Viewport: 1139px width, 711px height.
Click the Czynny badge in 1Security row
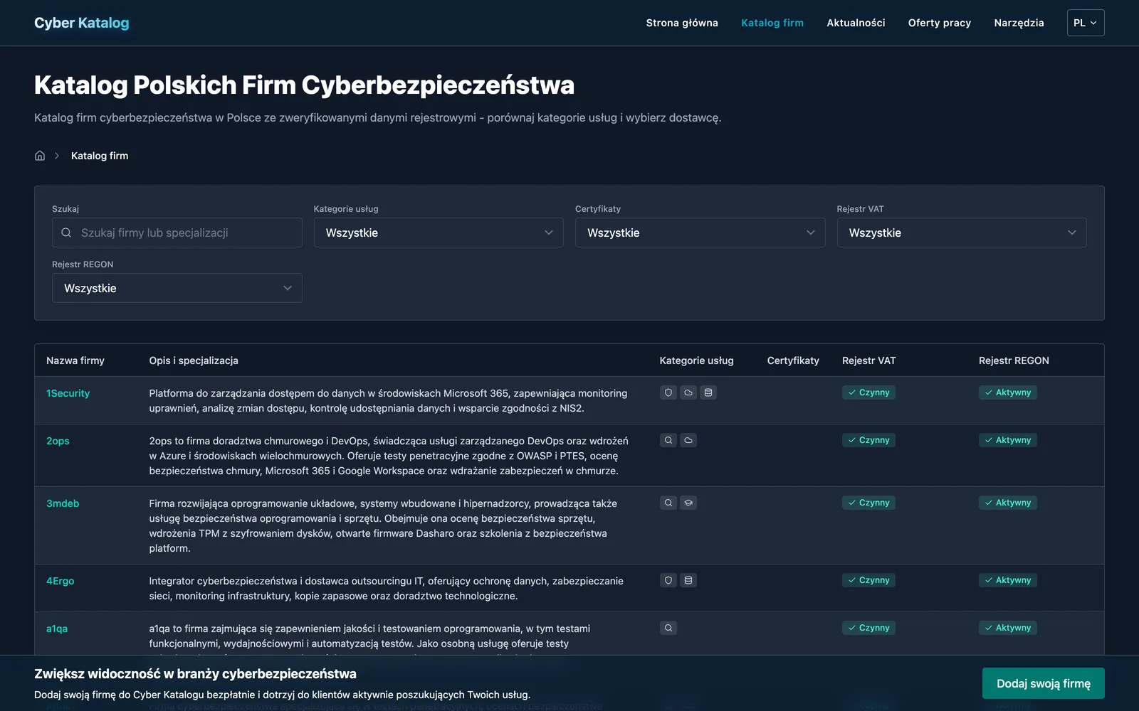click(x=868, y=392)
